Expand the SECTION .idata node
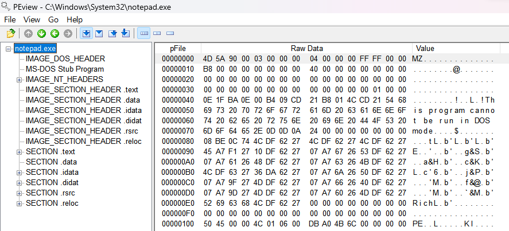Image resolution: width=509 pixels, height=231 pixels. click(x=19, y=173)
